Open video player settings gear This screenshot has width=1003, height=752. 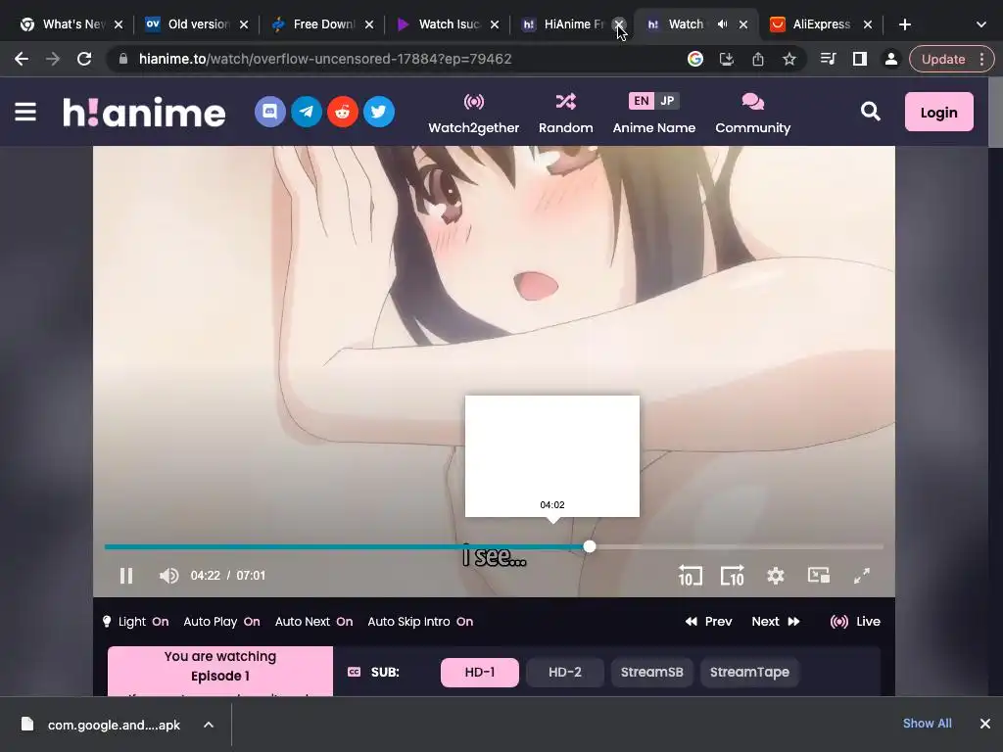point(776,576)
